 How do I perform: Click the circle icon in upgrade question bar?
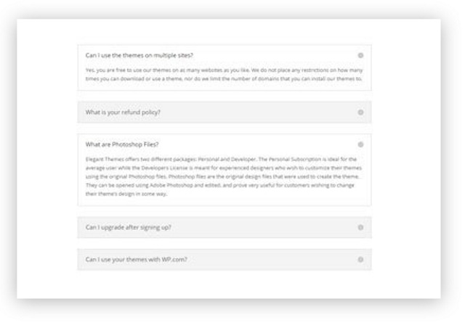360,227
